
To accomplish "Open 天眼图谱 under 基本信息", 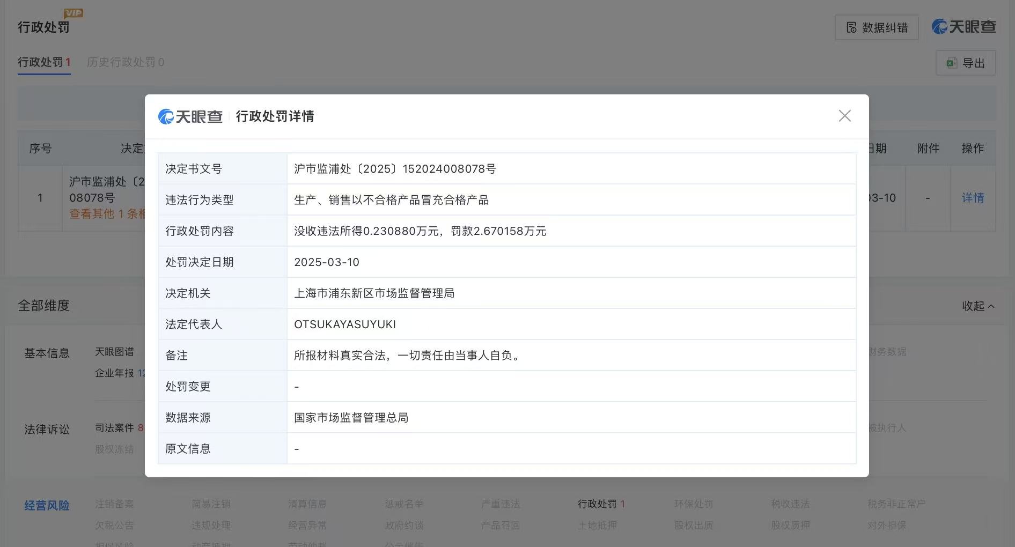I will 114,352.
